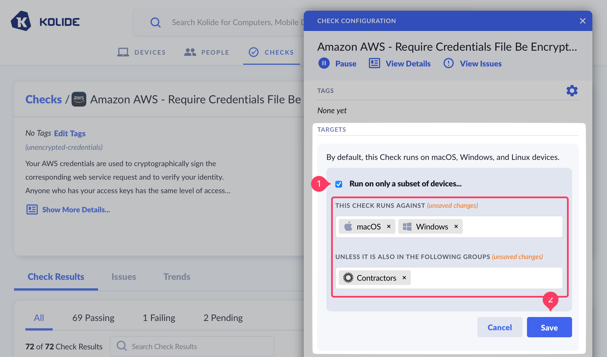Switch to the Issues tab
The width and height of the screenshot is (607, 357).
[124, 276]
